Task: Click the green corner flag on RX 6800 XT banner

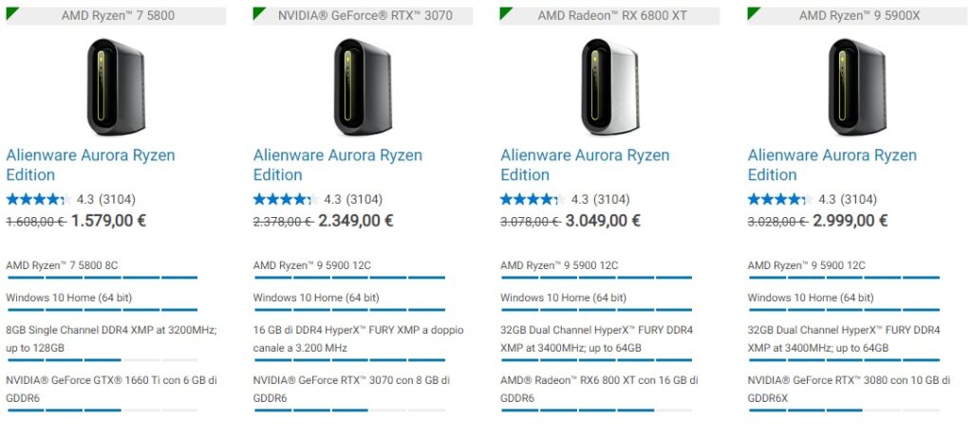Action: pyautogui.click(x=505, y=11)
